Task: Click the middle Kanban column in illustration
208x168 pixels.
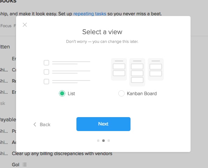Action: pyautogui.click(x=137, y=72)
